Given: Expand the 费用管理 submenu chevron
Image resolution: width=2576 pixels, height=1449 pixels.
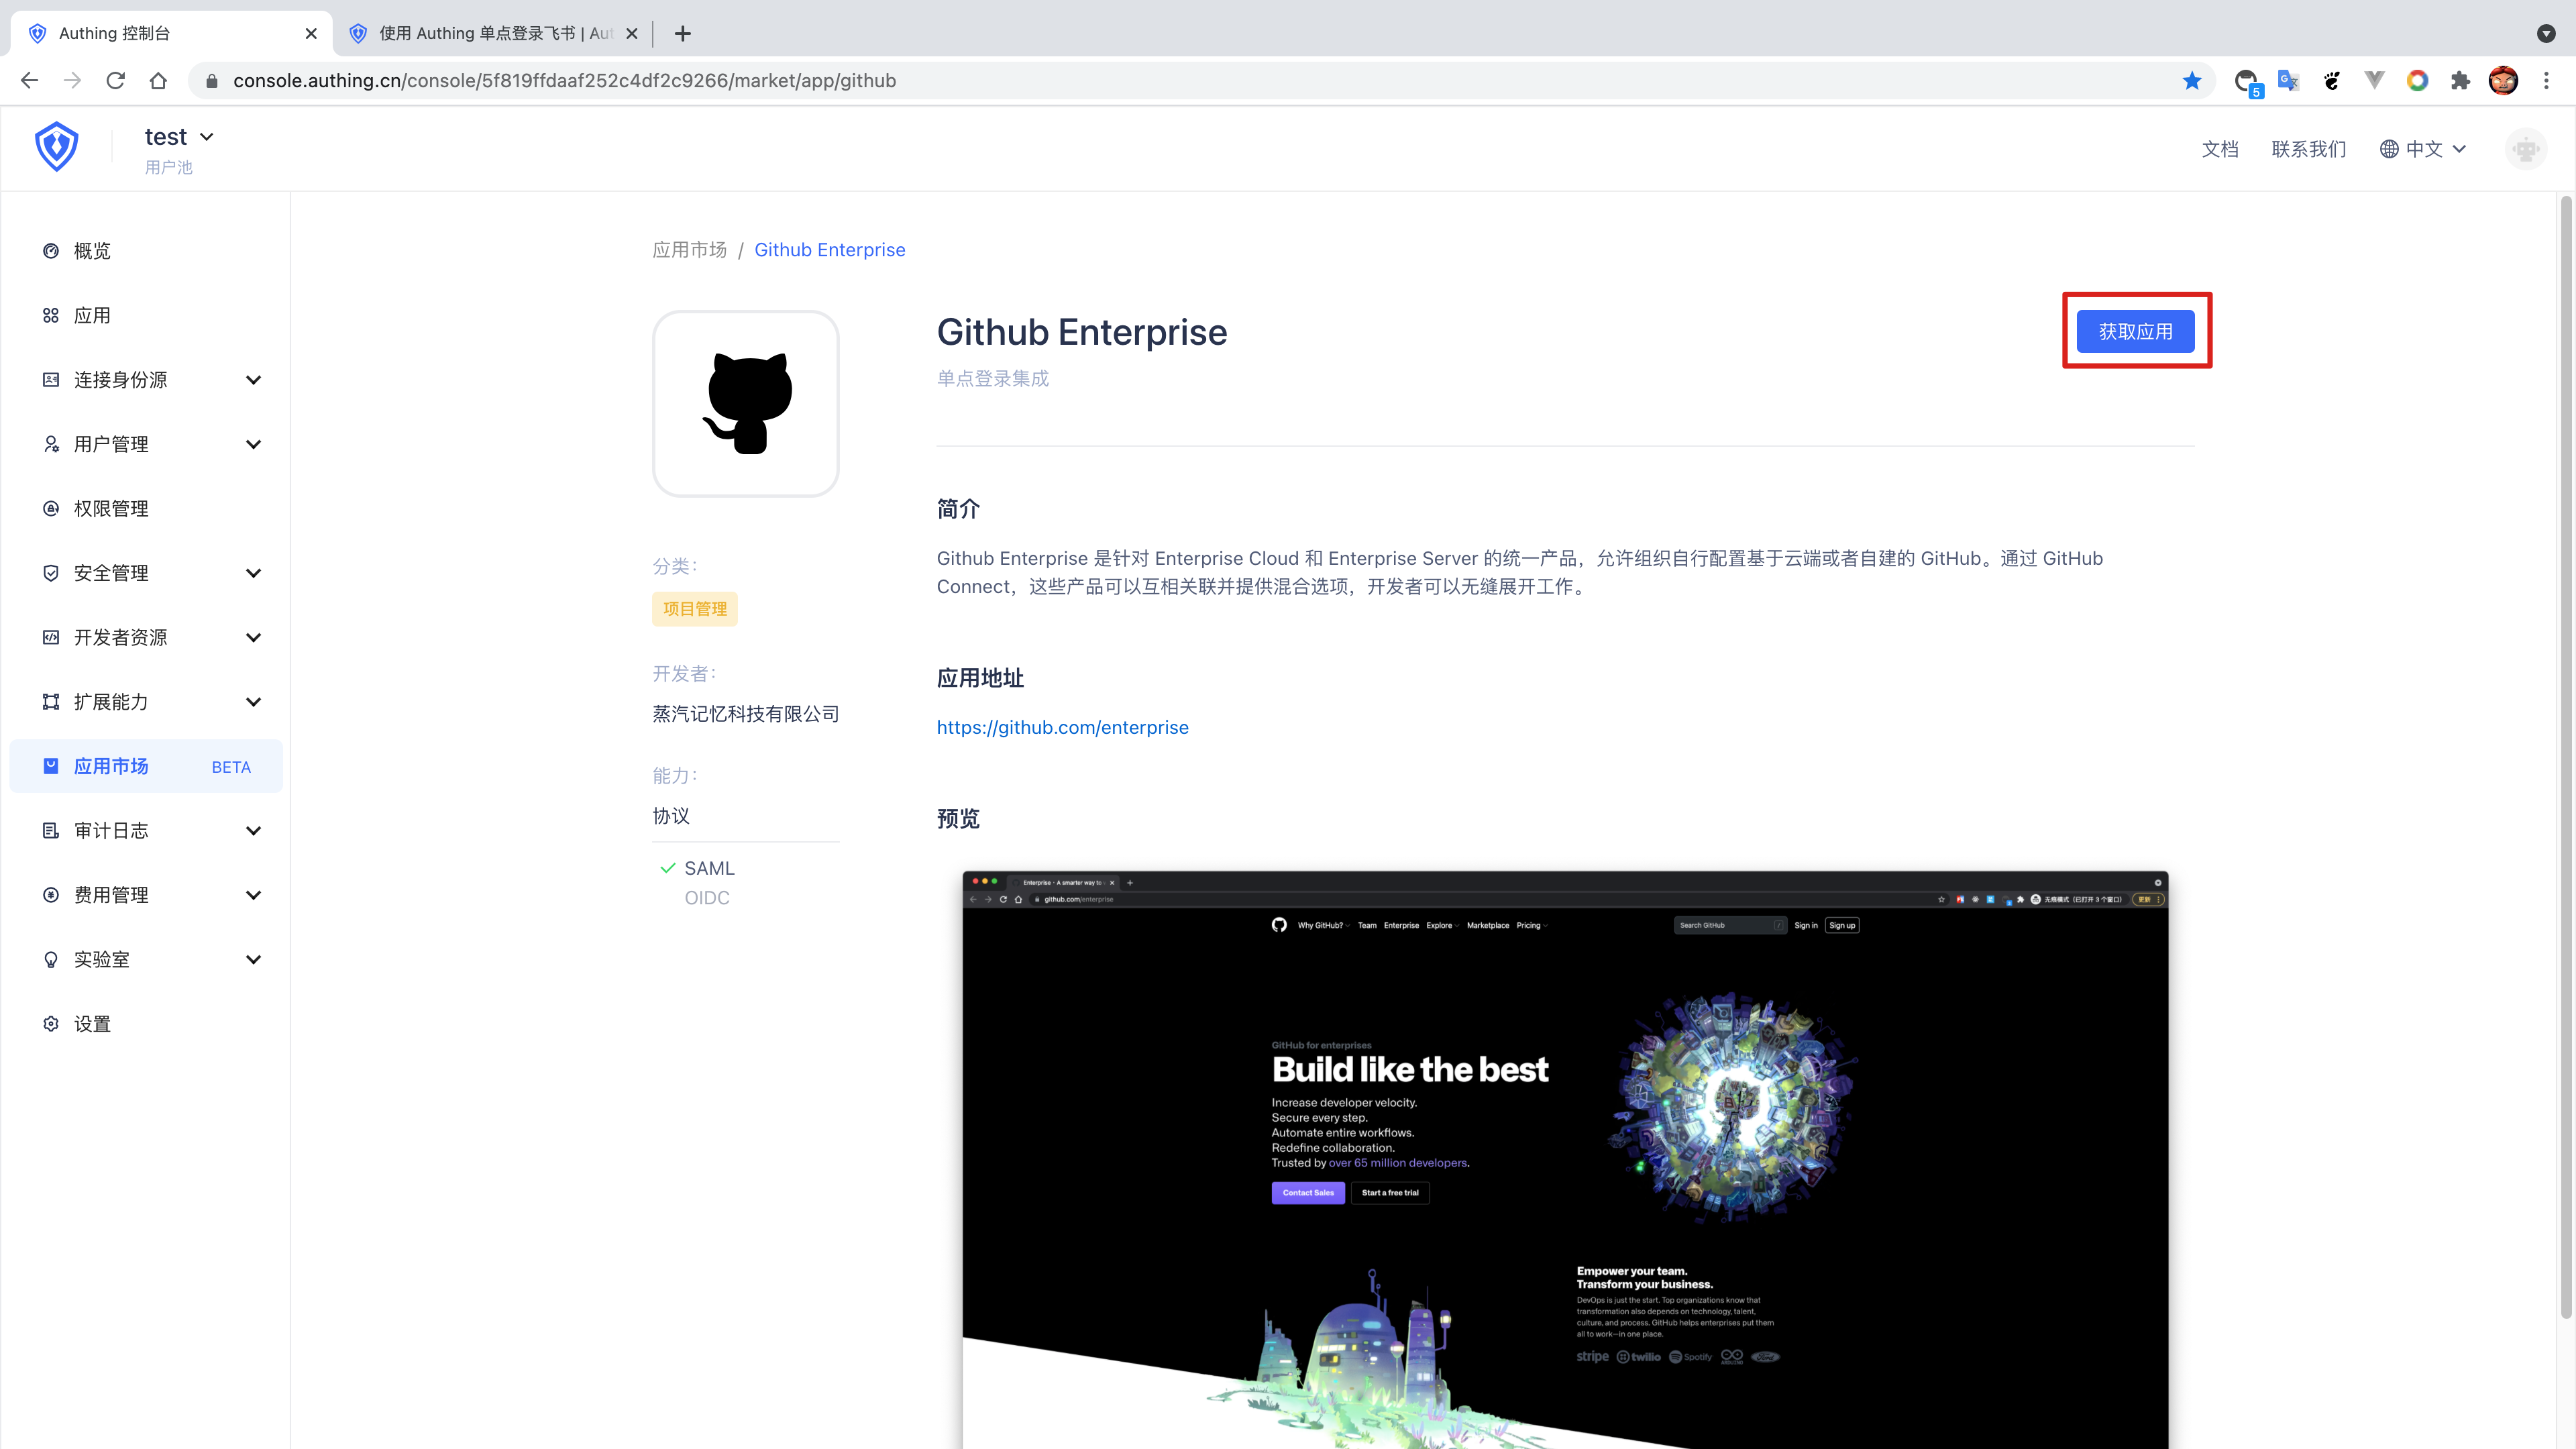Looking at the screenshot, I should pos(253,895).
